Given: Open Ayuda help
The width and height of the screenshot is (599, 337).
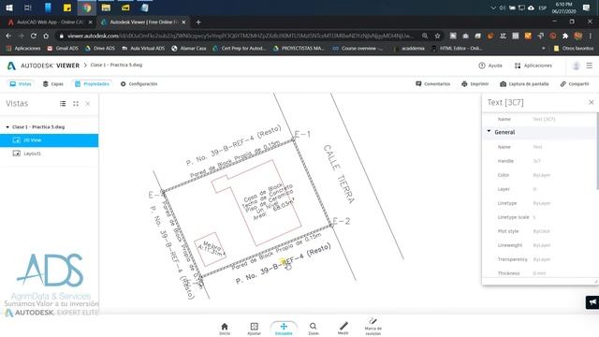Looking at the screenshot, I should [490, 66].
